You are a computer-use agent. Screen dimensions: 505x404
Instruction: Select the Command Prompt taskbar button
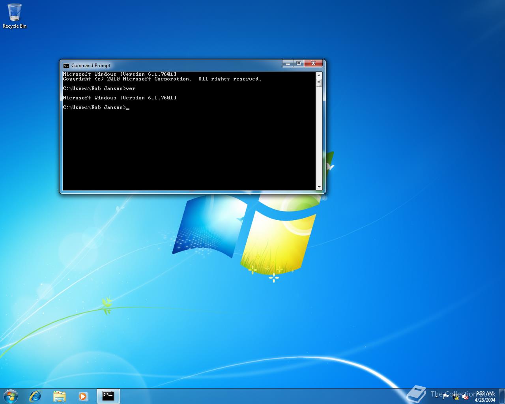click(108, 396)
